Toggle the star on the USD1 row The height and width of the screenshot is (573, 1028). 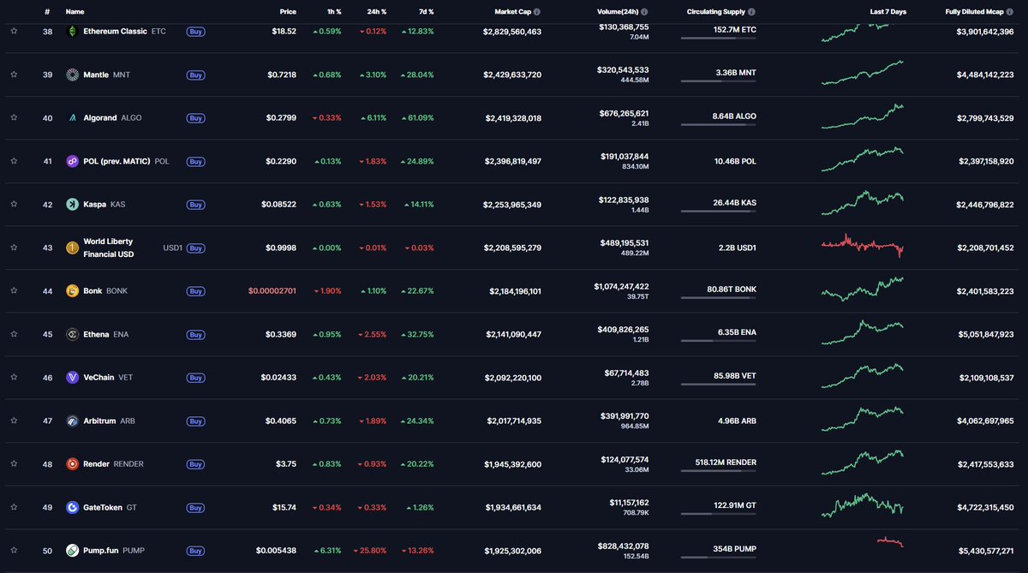click(x=14, y=248)
